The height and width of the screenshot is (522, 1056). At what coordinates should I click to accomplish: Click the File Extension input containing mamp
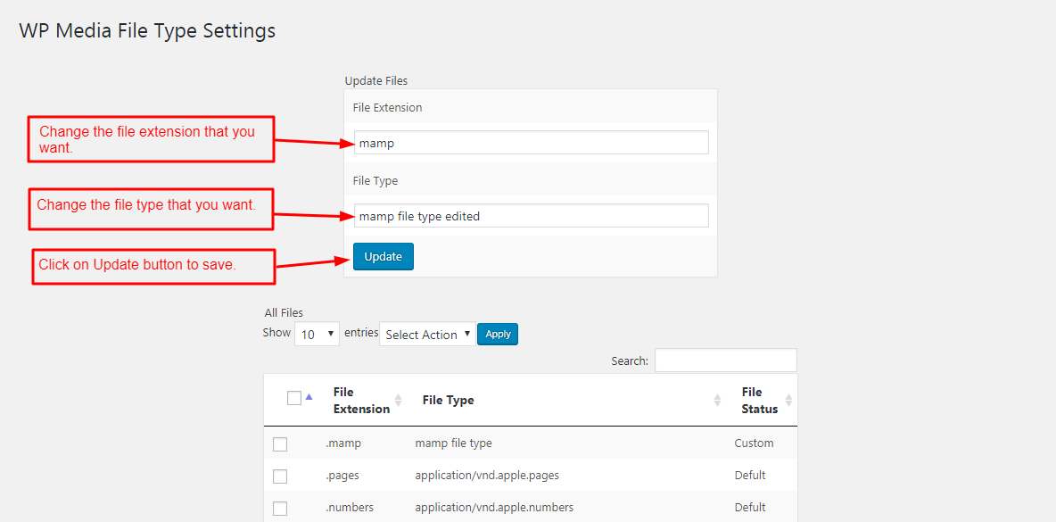[532, 143]
